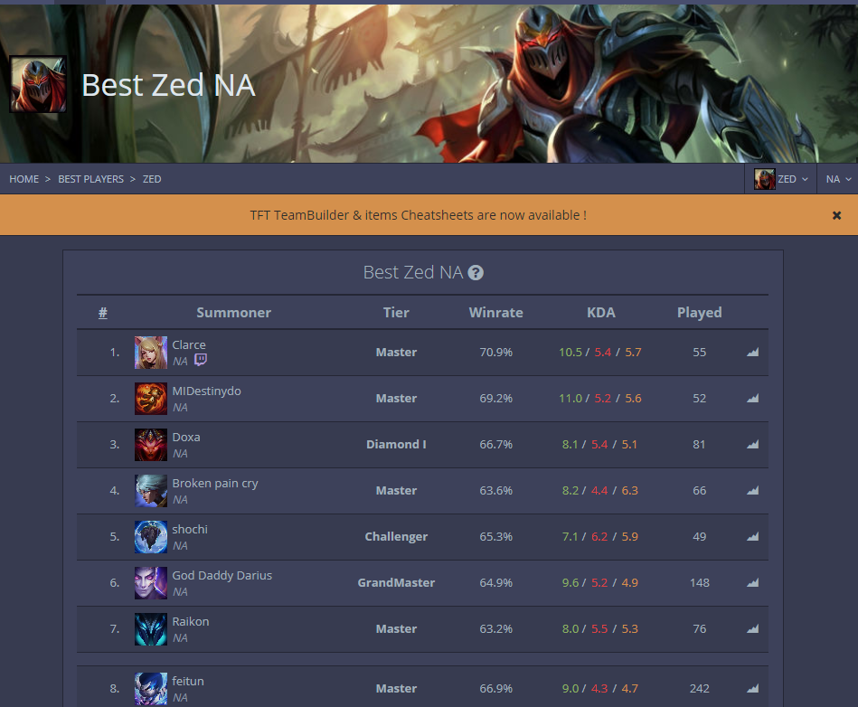Open the stats chart icon for feitun
This screenshot has width=858, height=707.
click(752, 688)
